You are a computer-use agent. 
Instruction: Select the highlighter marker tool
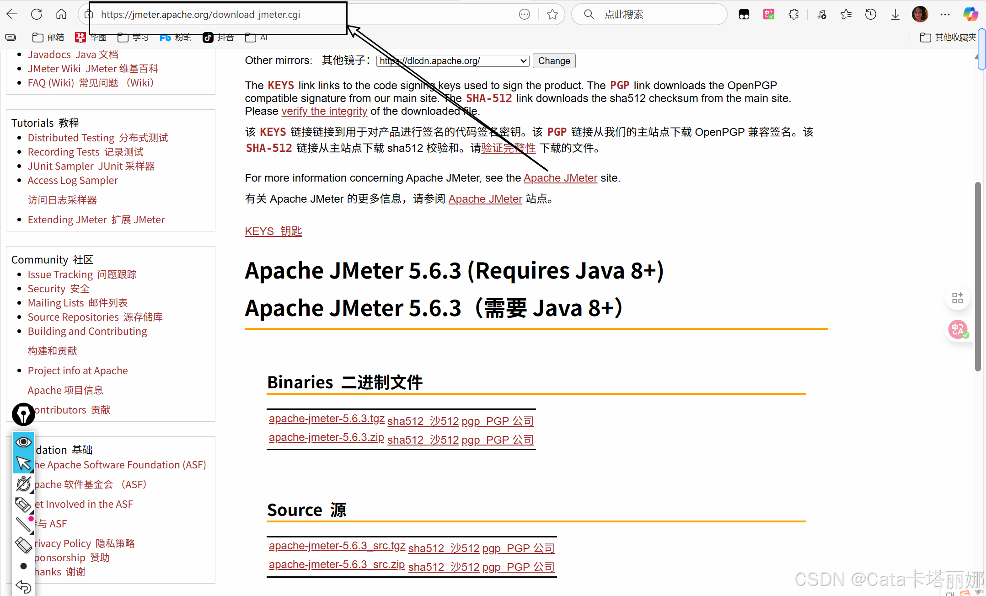coord(23,505)
